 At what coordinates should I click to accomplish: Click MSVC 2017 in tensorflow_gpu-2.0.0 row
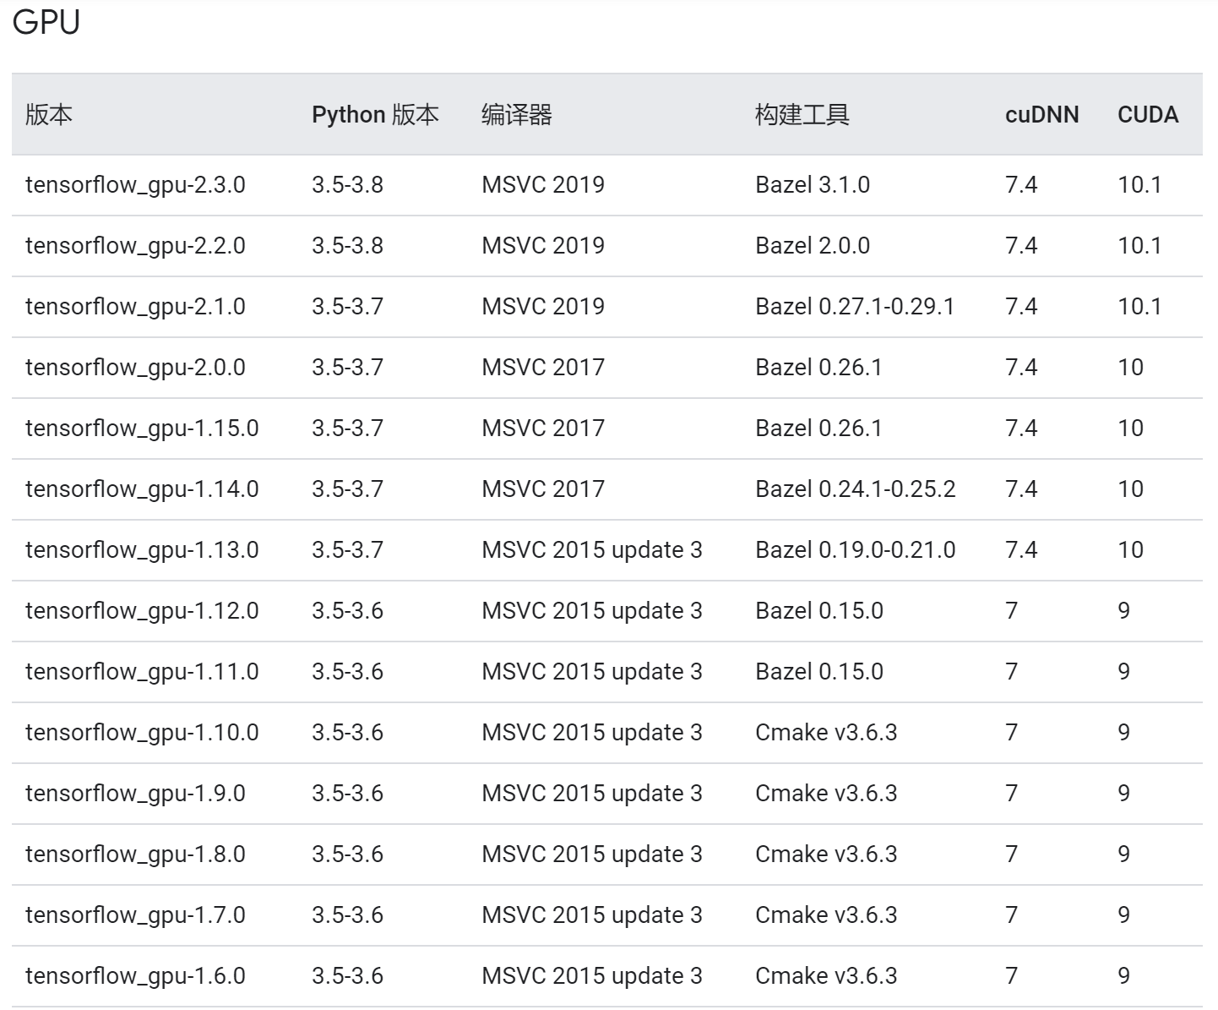pos(543,368)
